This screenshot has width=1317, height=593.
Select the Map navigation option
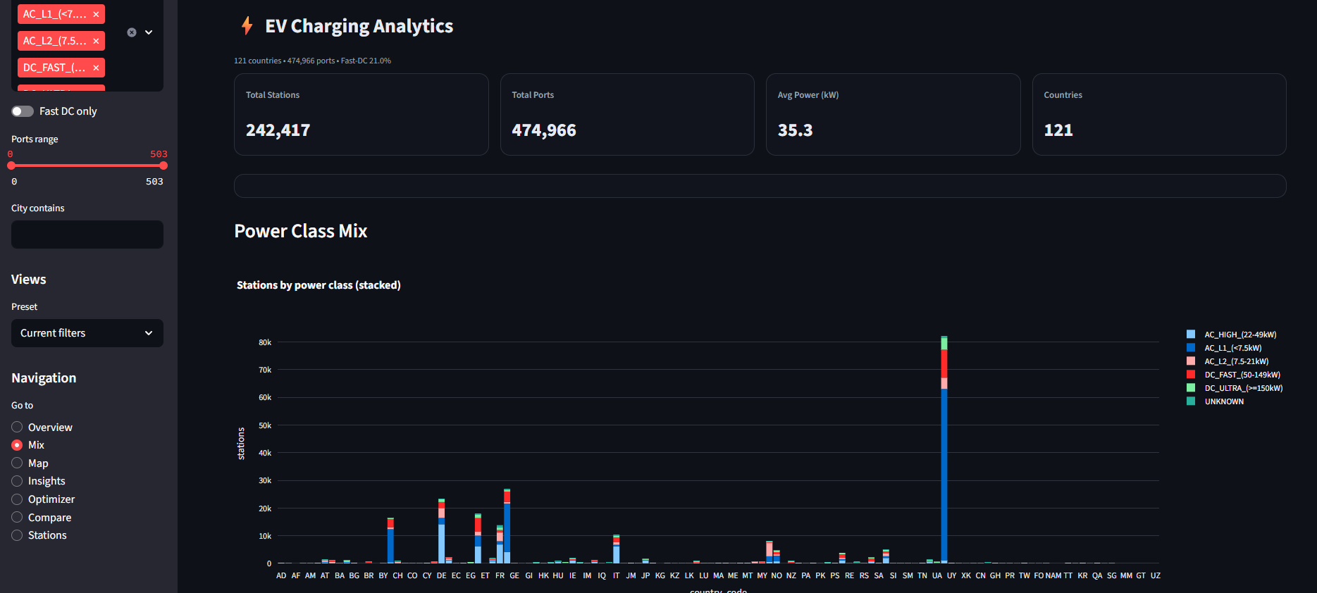(18, 463)
